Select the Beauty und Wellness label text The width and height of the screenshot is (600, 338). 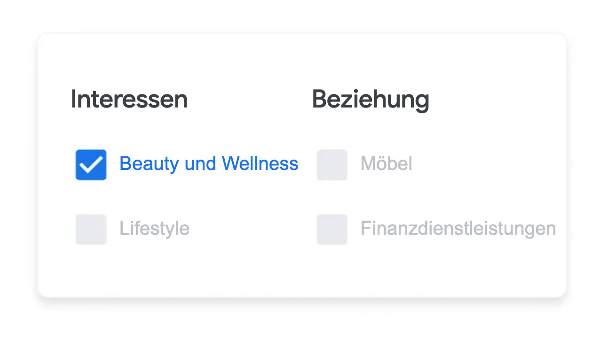click(209, 164)
